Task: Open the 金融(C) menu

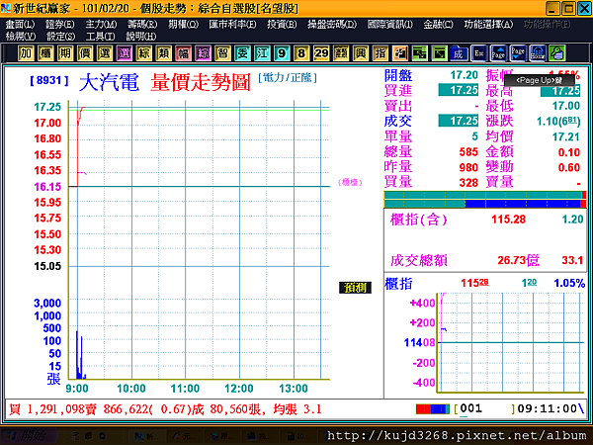Action: [438, 25]
